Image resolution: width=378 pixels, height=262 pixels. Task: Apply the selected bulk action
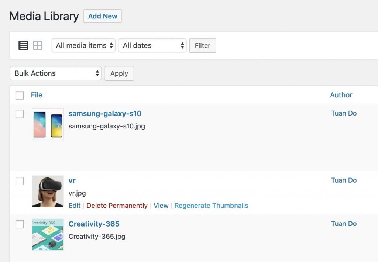click(x=119, y=73)
